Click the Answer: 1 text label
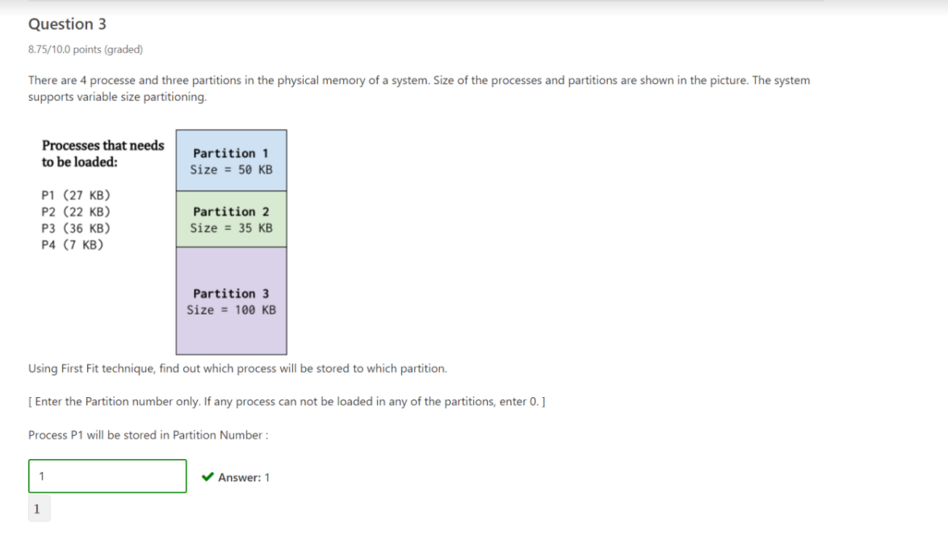Image resolution: width=948 pixels, height=535 pixels. pyautogui.click(x=245, y=477)
